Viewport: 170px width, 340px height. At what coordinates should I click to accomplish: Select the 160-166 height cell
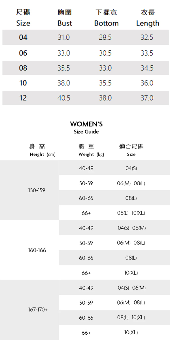point(37,250)
